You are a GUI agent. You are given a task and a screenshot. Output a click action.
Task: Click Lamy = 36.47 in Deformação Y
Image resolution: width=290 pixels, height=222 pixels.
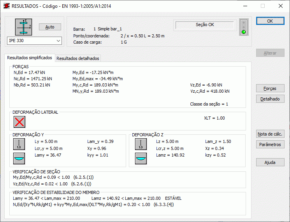point(48,155)
